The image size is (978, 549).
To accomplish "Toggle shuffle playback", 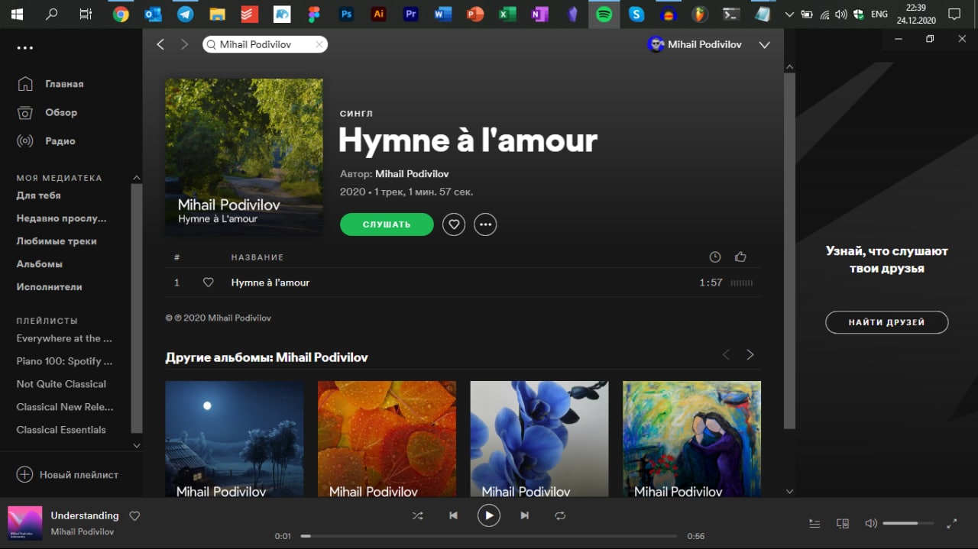I will point(417,515).
